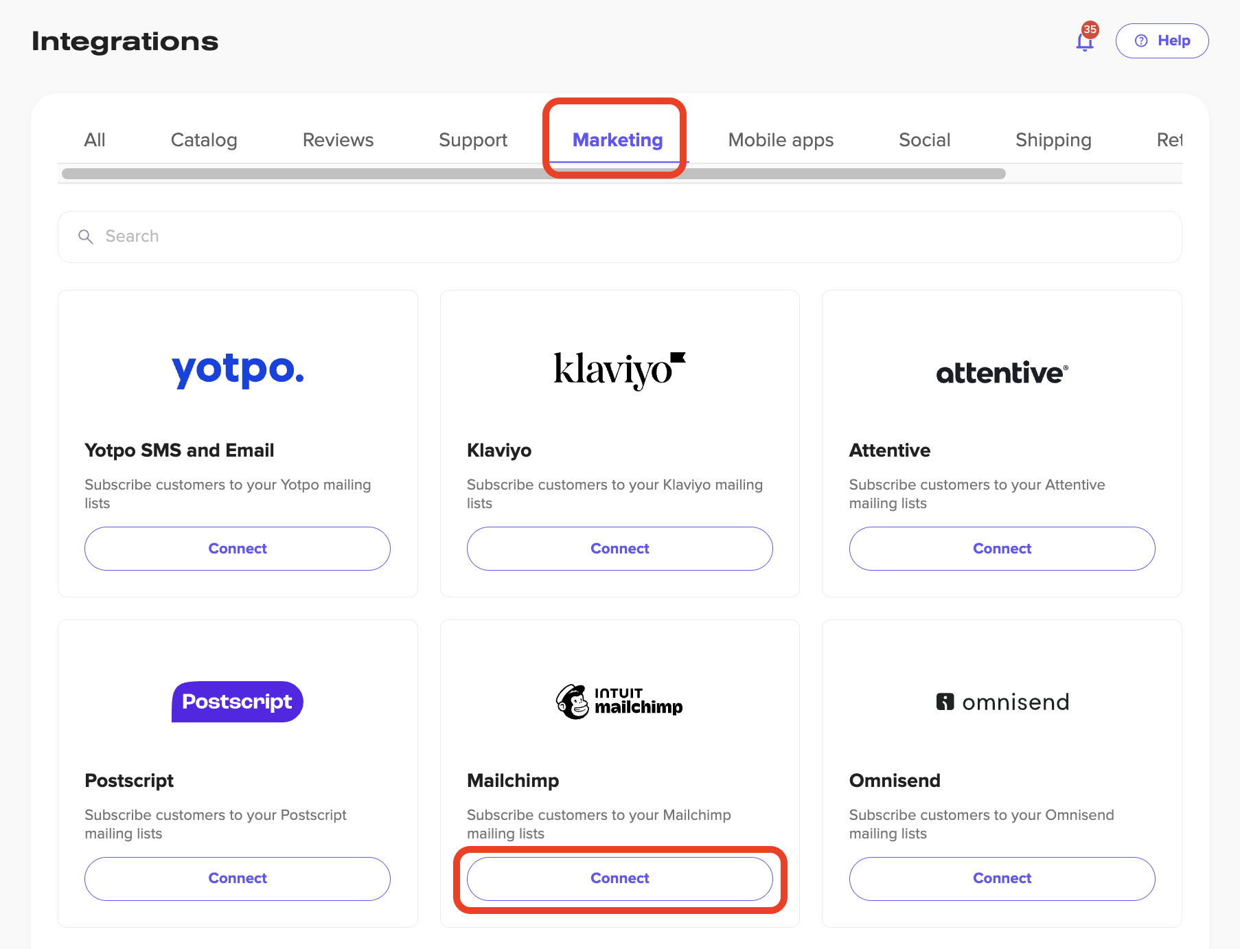This screenshot has height=949, width=1240.
Task: Select the Mobile apps tab
Action: click(x=781, y=140)
